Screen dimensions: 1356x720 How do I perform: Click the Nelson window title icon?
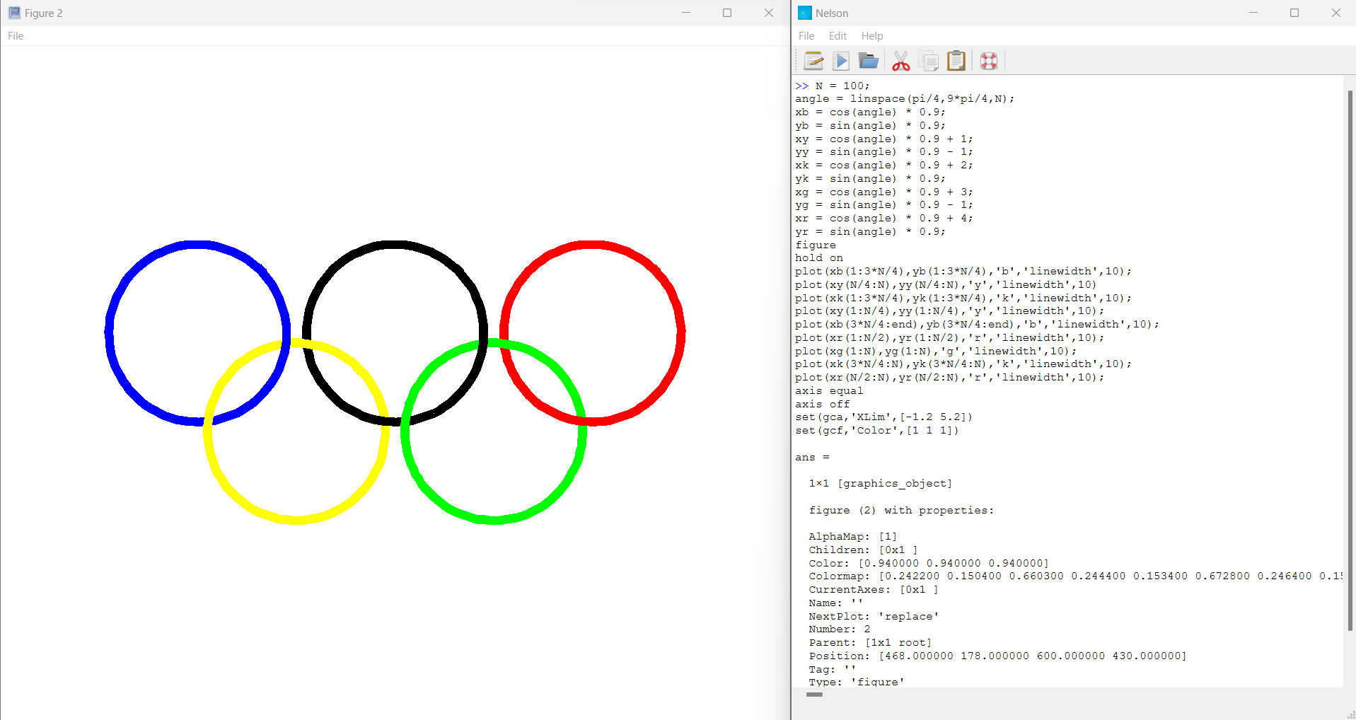[x=805, y=13]
